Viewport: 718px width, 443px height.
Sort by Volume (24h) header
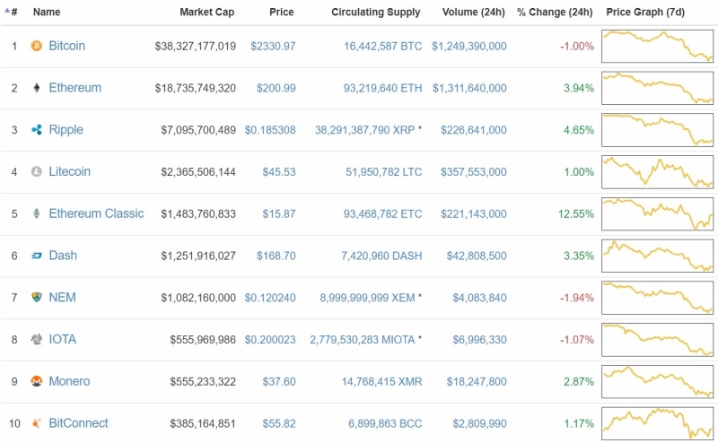[x=474, y=12]
